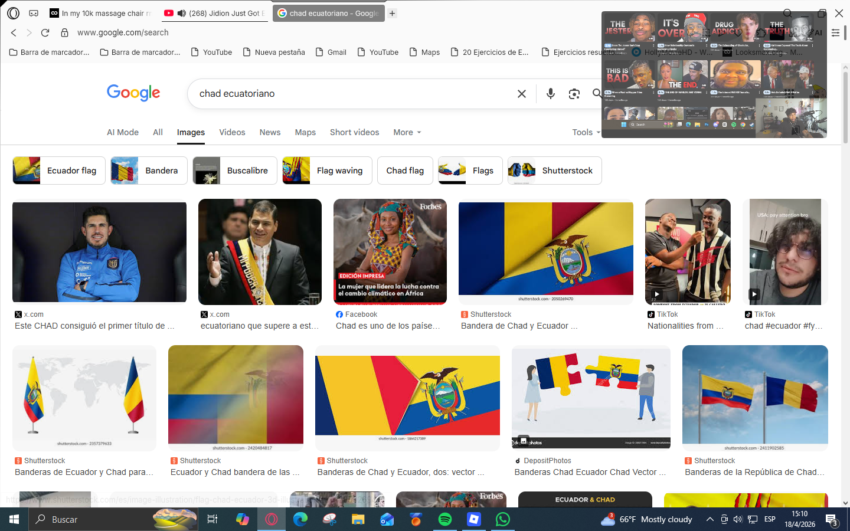The image size is (850, 531).
Task: Open Spotify from the taskbar
Action: tap(445, 519)
